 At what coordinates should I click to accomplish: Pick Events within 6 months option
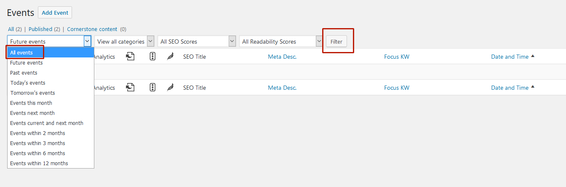point(37,153)
